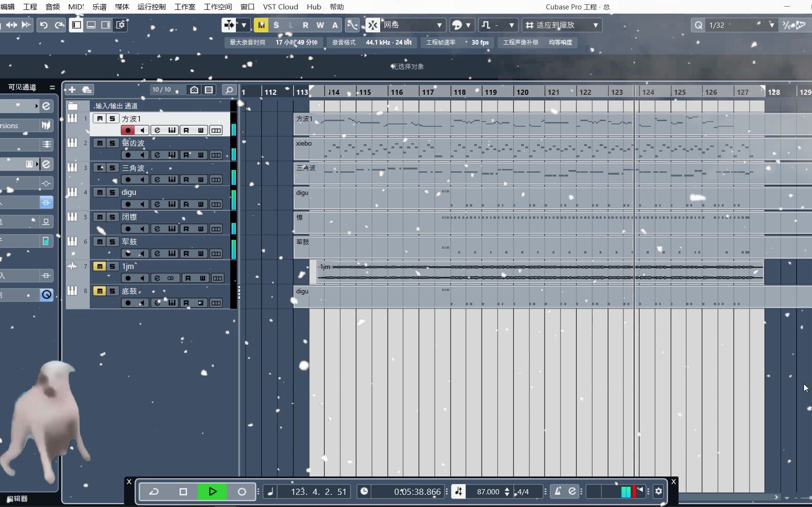Open the 编辑 menu
This screenshot has width=812, height=507.
point(8,7)
